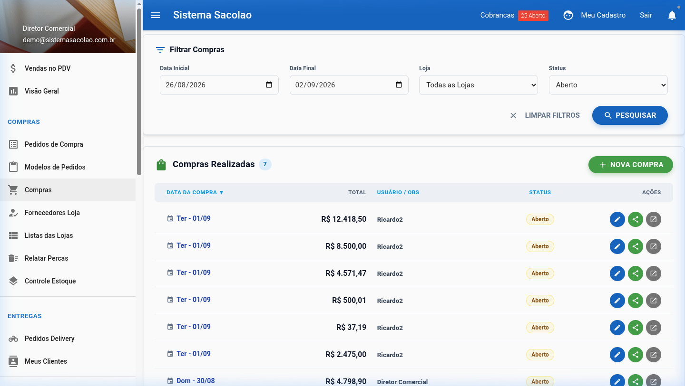The image size is (685, 386).
Task: Open Cobrancas with 25 Aberto badge
Action: pyautogui.click(x=514, y=15)
